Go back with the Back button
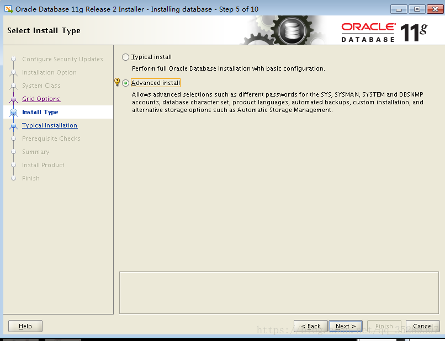Screen dimensions: 445x341 coord(311,326)
